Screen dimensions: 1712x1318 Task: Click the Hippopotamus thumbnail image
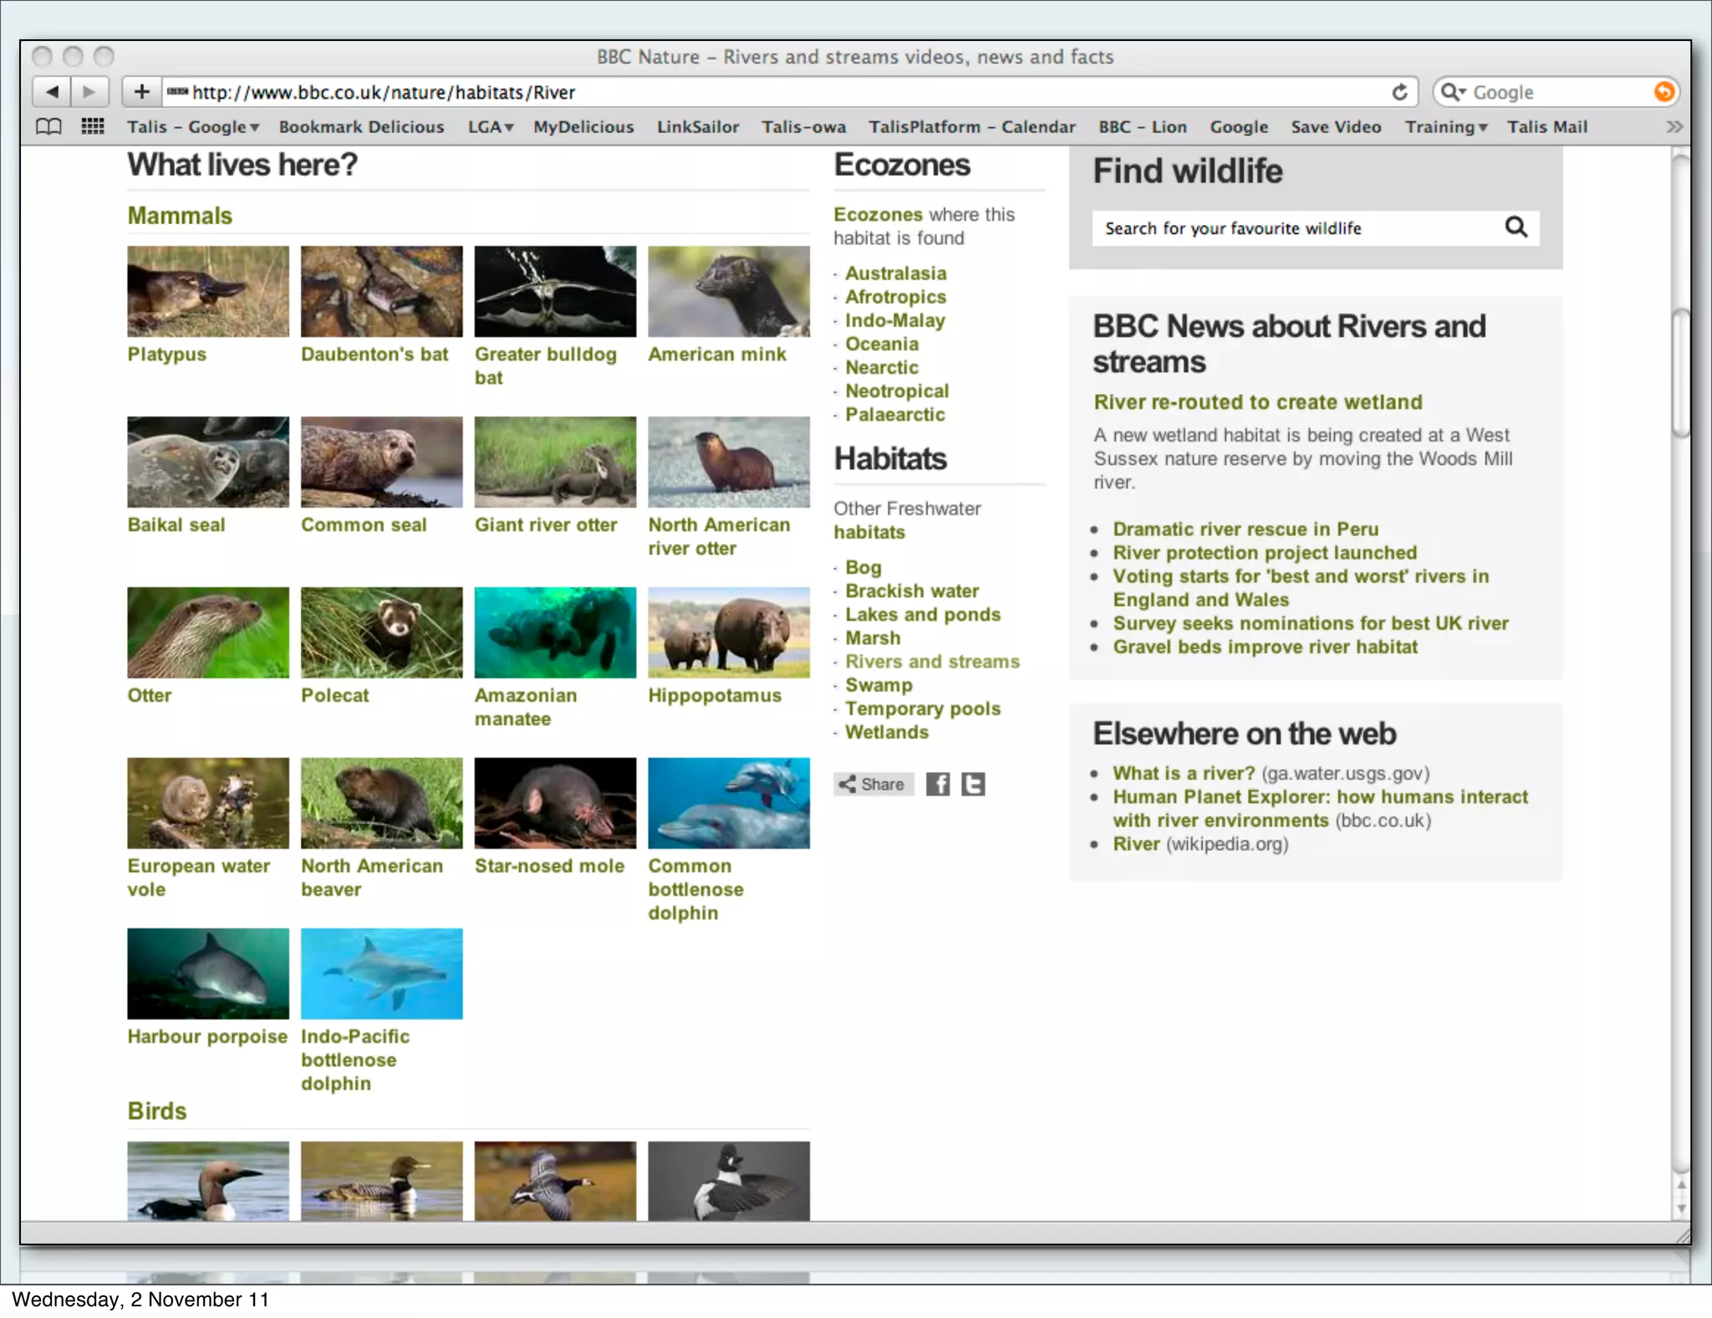pyautogui.click(x=728, y=632)
